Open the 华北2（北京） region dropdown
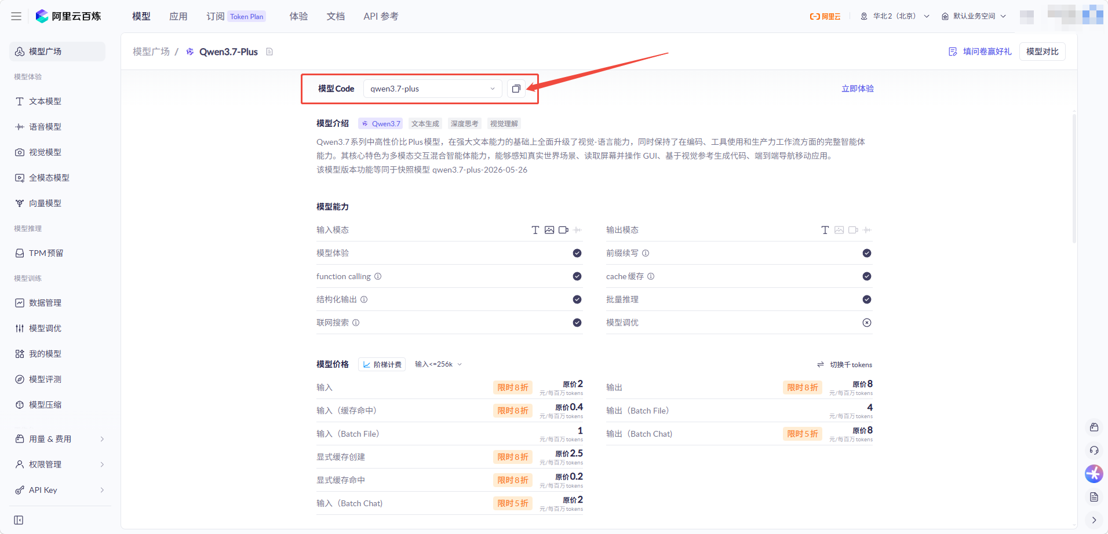Image resolution: width=1108 pixels, height=534 pixels. coord(895,16)
